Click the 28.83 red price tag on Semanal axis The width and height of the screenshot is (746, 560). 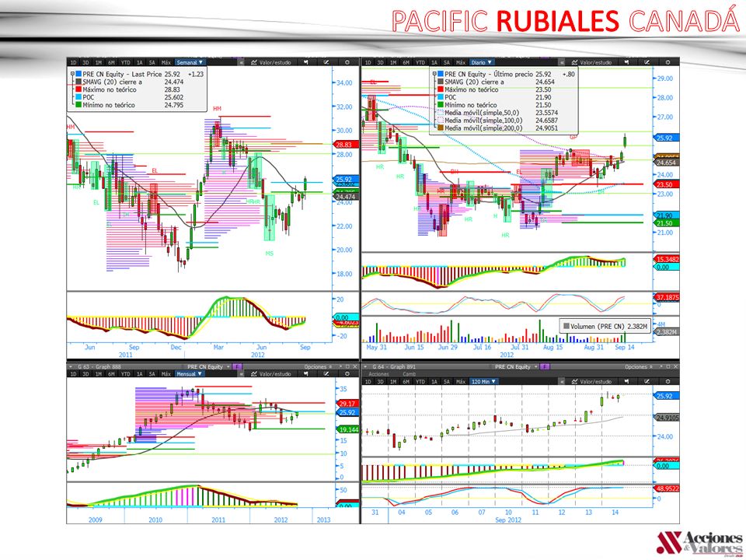pos(344,145)
